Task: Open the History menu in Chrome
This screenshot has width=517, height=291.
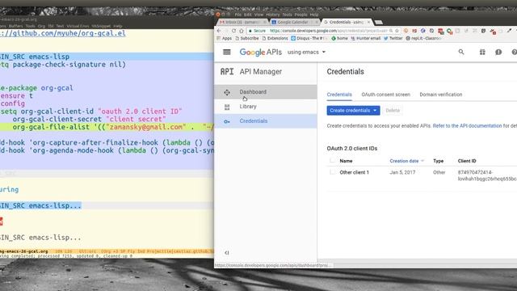Action: coord(273,15)
